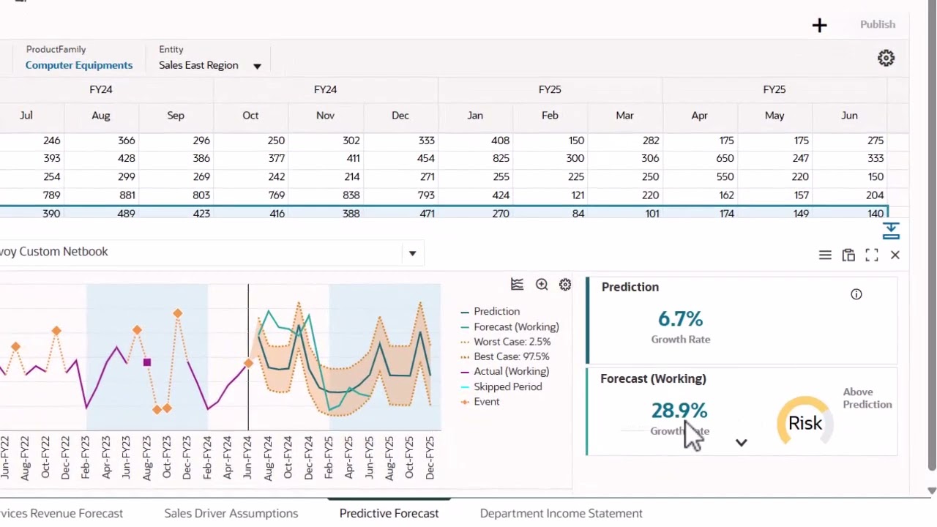The height and width of the screenshot is (527, 937).
Task: Open Prediction info icon
Action: pos(856,294)
